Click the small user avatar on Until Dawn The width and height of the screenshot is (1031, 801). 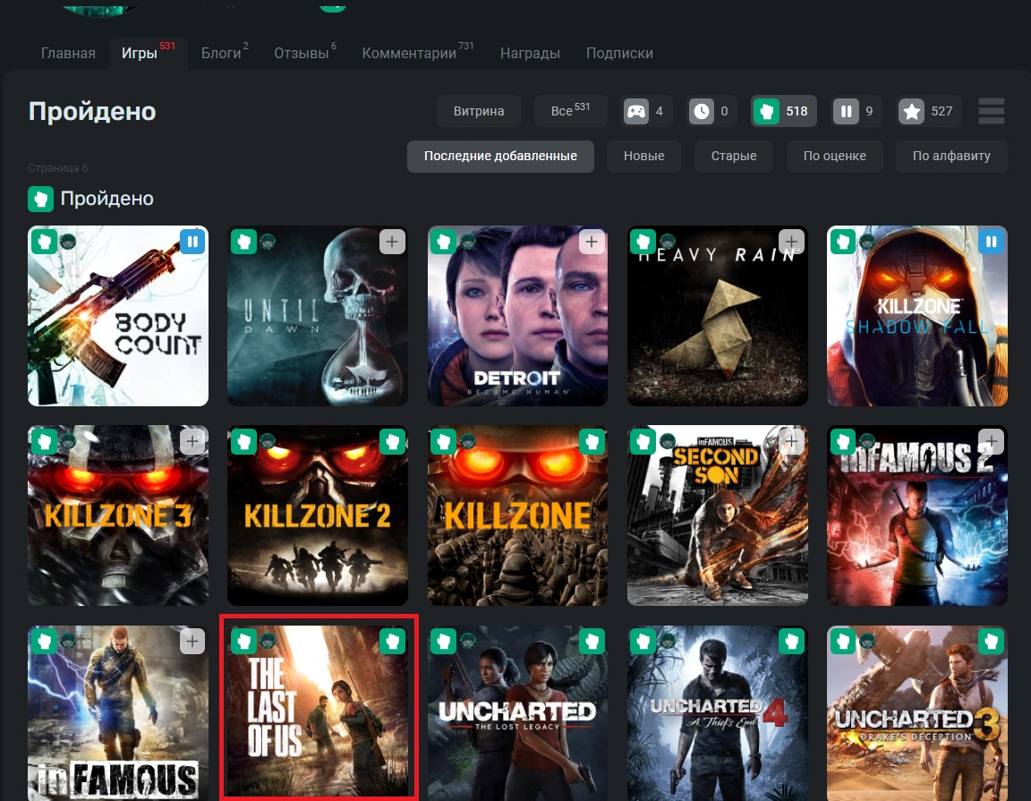(x=268, y=242)
